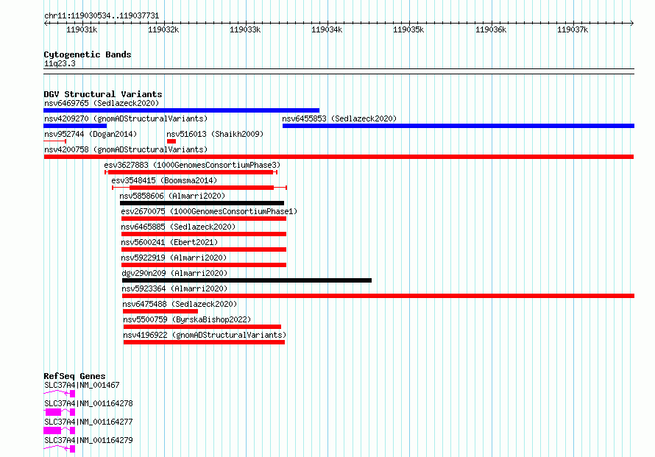Open SLC37A4|NM_001164277 gene label

click(x=88, y=422)
